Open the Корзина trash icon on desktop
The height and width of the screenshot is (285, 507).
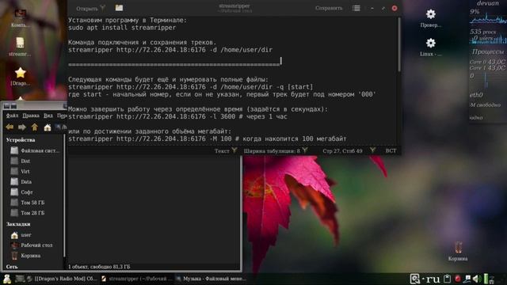click(x=458, y=251)
